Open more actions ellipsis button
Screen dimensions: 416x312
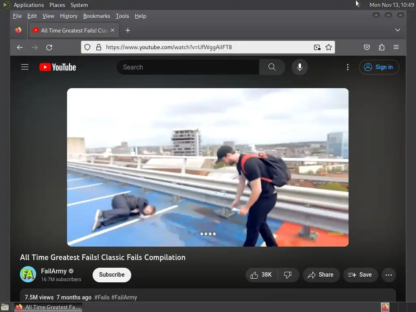pos(389,275)
